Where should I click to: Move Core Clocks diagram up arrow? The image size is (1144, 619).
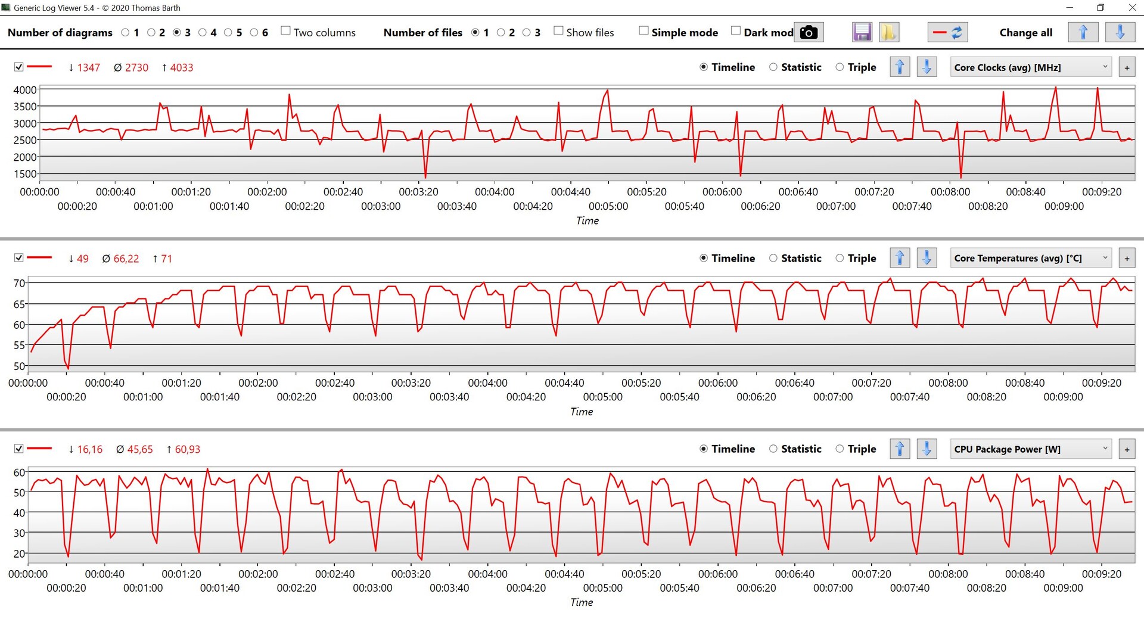pos(900,67)
